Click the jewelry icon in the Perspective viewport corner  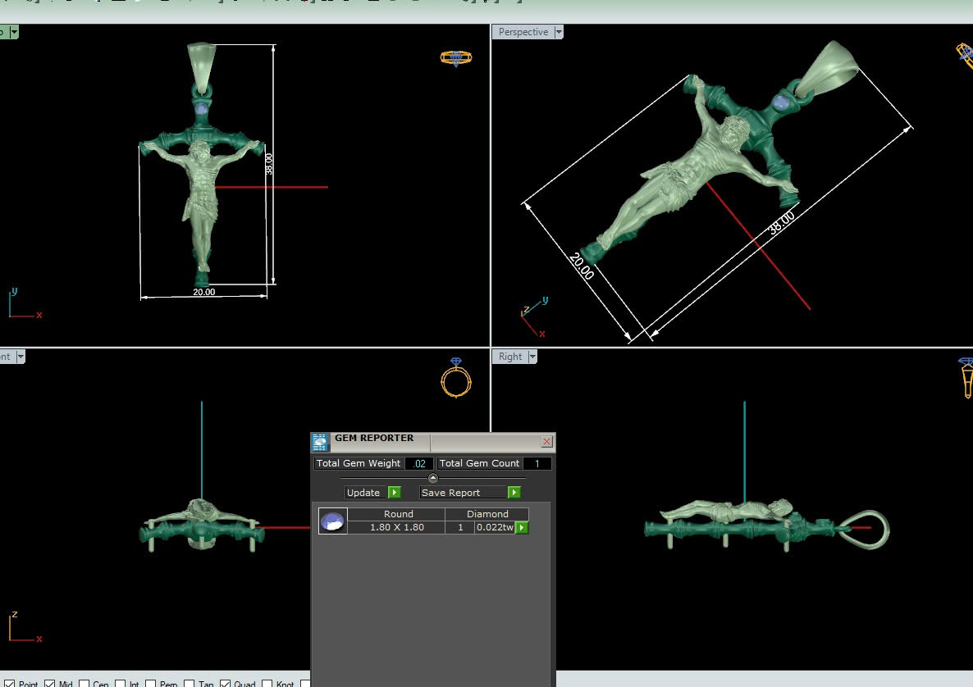965,52
